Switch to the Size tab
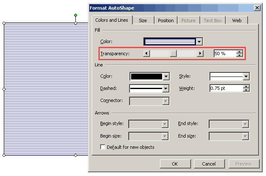The width and height of the screenshot is (266, 176). click(x=143, y=20)
